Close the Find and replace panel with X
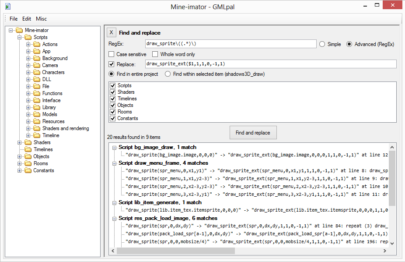 coord(112,32)
